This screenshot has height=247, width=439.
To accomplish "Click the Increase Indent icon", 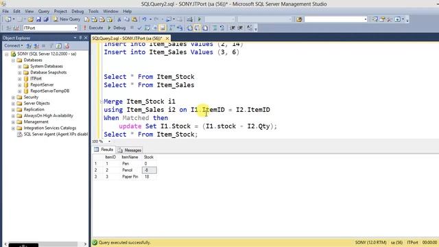I will click(240, 28).
